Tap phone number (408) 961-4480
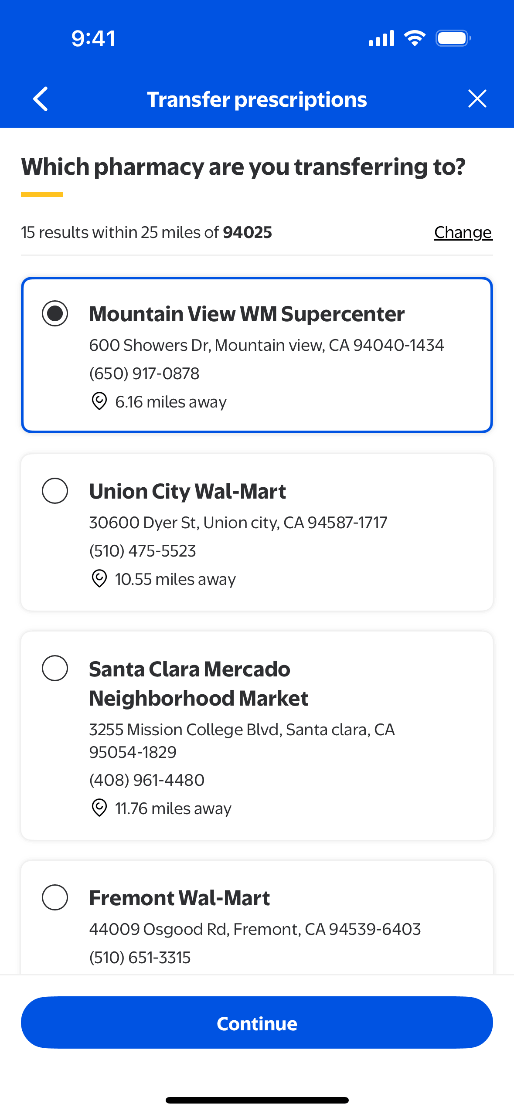Image resolution: width=514 pixels, height=1114 pixels. click(x=147, y=780)
